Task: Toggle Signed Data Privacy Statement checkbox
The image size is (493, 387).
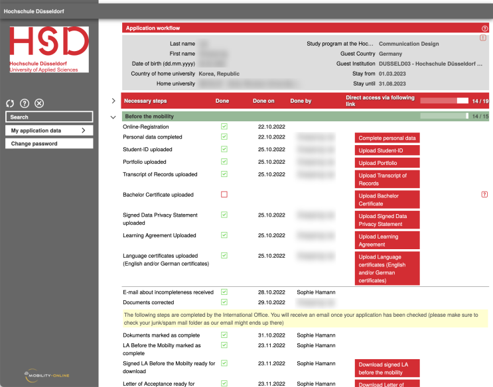Action: 224,215
